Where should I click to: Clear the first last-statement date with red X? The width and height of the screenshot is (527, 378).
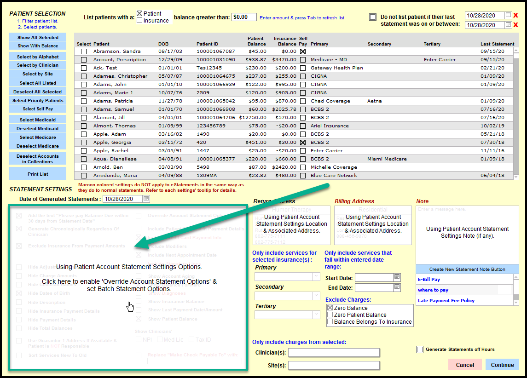[x=516, y=16]
